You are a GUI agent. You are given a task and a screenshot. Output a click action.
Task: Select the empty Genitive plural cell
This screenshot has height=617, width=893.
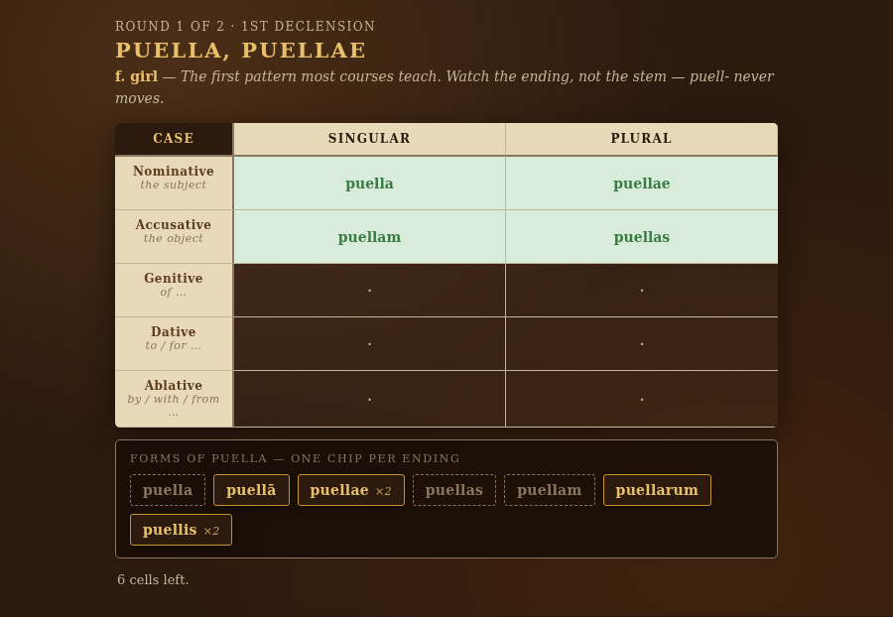tap(642, 291)
